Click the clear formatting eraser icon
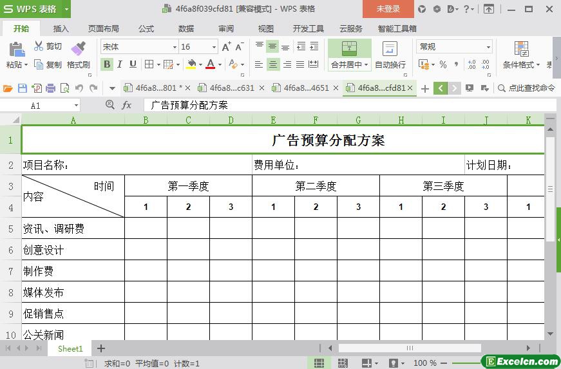 233,64
